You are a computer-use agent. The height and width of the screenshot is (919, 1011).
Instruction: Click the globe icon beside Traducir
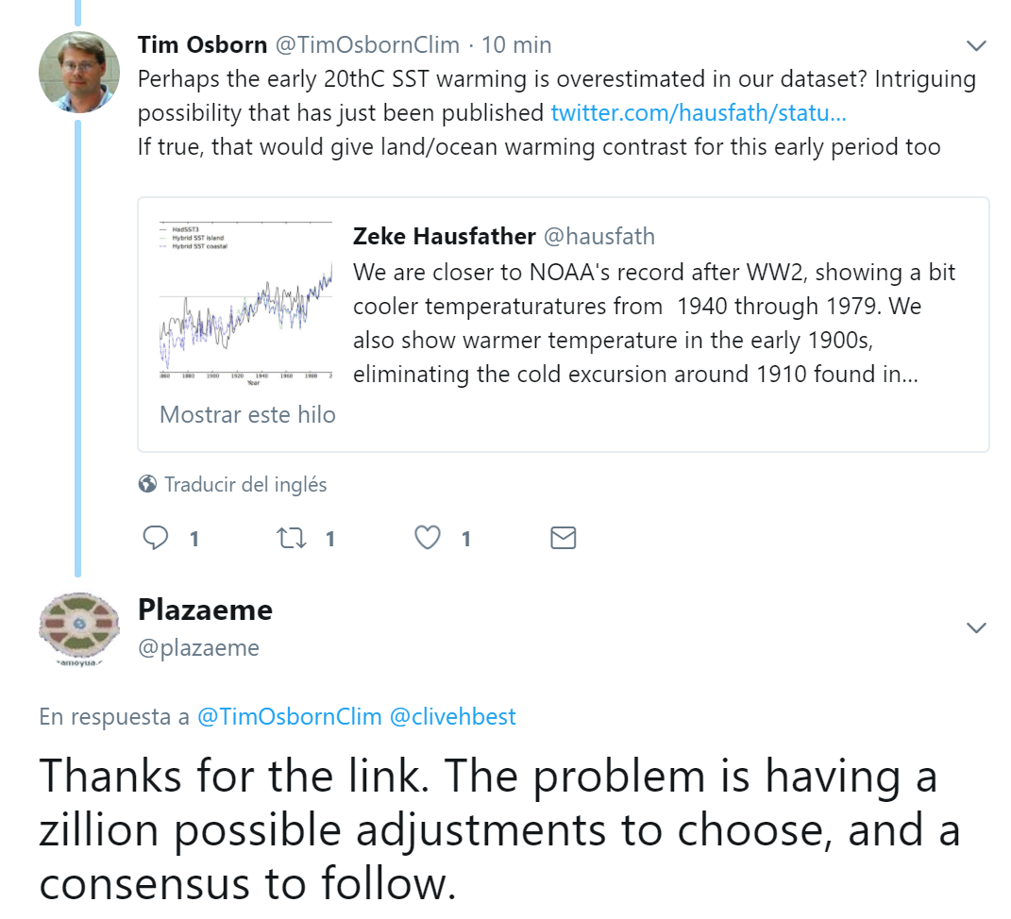[147, 484]
